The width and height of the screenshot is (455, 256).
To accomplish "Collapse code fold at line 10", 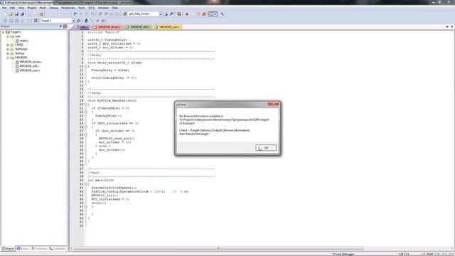I will [86, 66].
